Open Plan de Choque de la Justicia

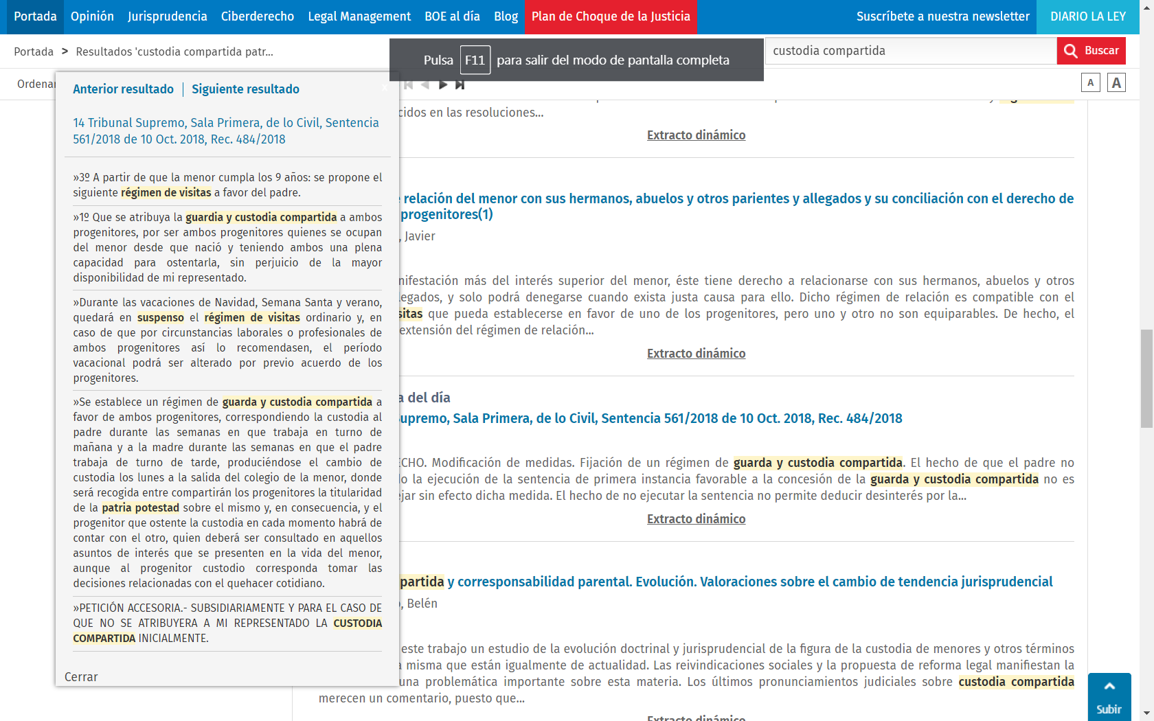pyautogui.click(x=611, y=16)
